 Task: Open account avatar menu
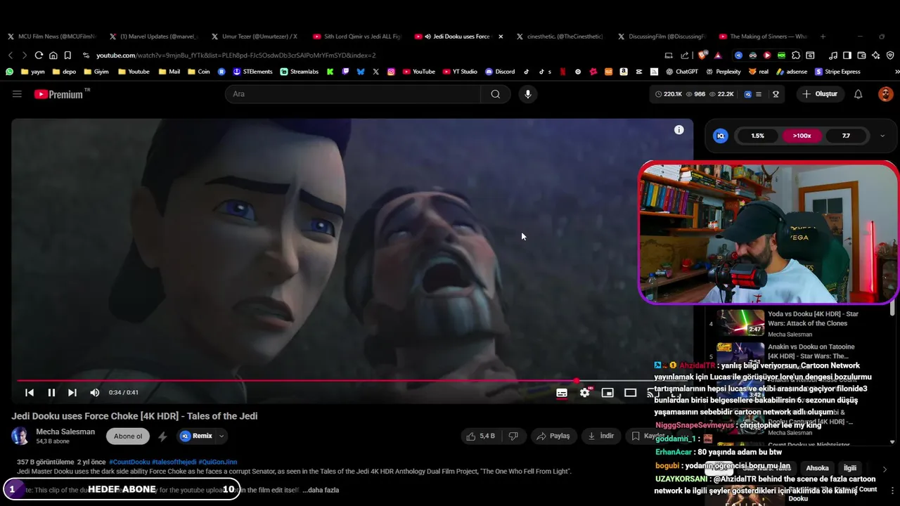click(885, 94)
